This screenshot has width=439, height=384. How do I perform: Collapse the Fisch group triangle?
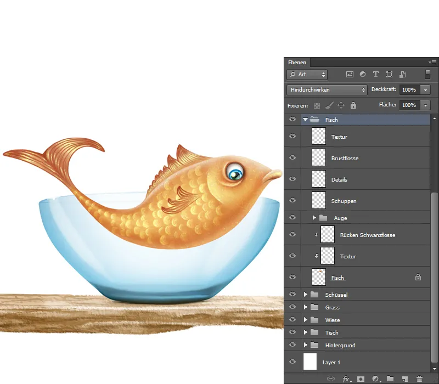[306, 119]
